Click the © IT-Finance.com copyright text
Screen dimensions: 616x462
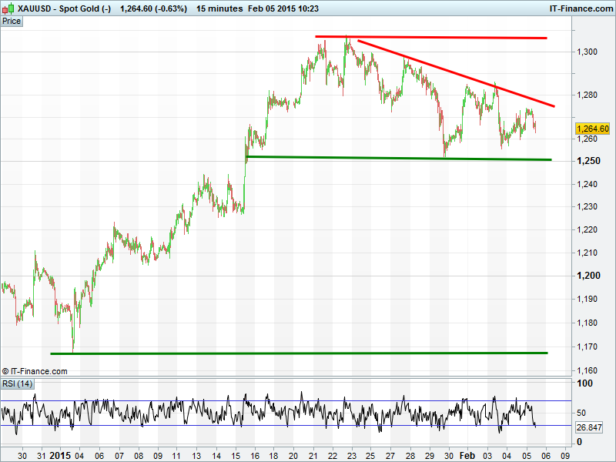coord(35,371)
